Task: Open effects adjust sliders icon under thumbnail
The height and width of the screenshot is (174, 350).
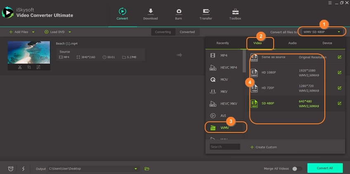Action: coord(38,67)
